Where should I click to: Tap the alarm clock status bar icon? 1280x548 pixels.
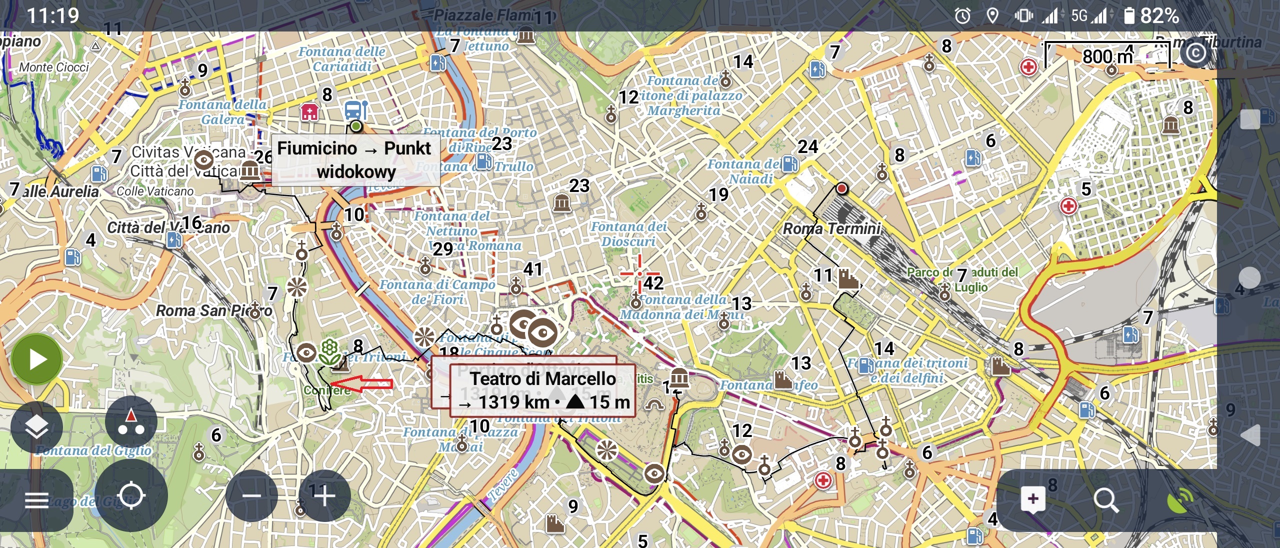pyautogui.click(x=962, y=16)
